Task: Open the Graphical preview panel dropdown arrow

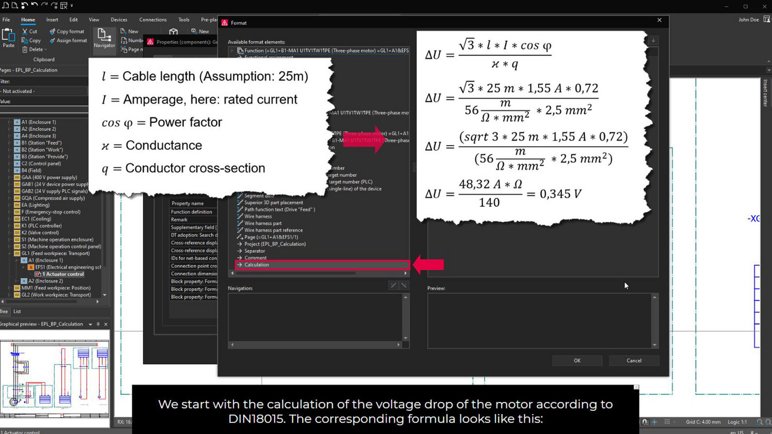Action: coord(90,324)
